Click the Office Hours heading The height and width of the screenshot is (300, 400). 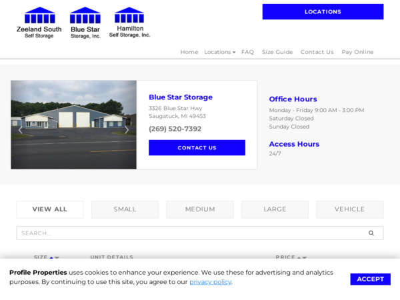(x=293, y=99)
